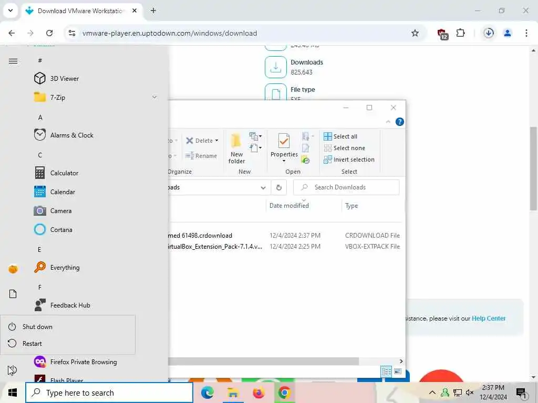Open a new Chrome tab

[153, 10]
